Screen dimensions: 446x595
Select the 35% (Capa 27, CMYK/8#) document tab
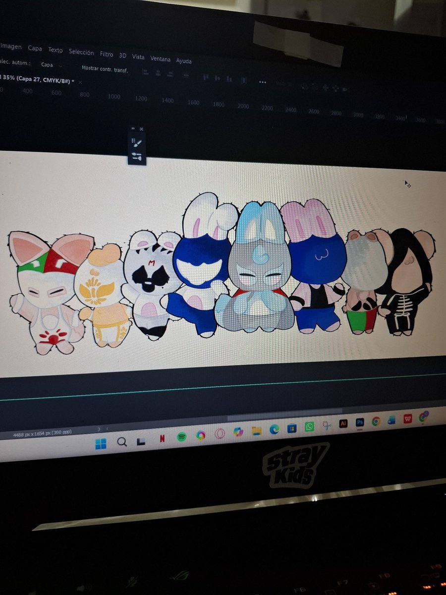click(x=38, y=79)
